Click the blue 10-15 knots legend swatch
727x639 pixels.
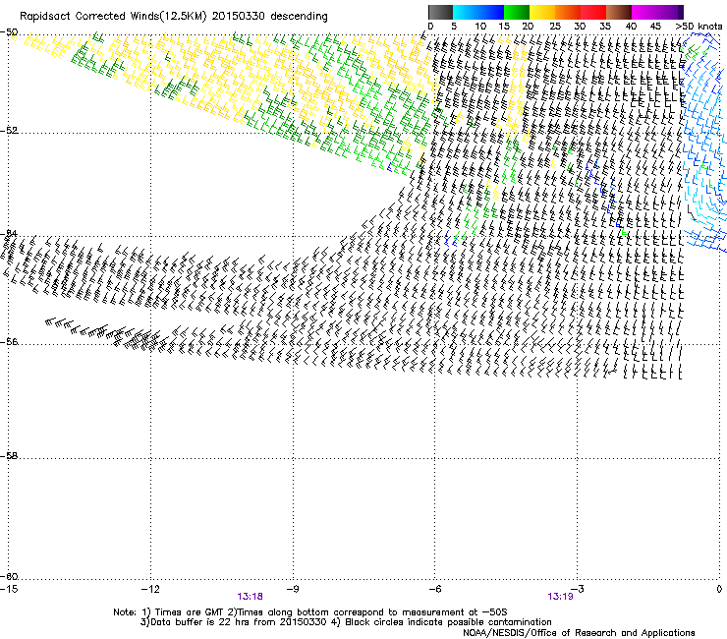coord(491,12)
